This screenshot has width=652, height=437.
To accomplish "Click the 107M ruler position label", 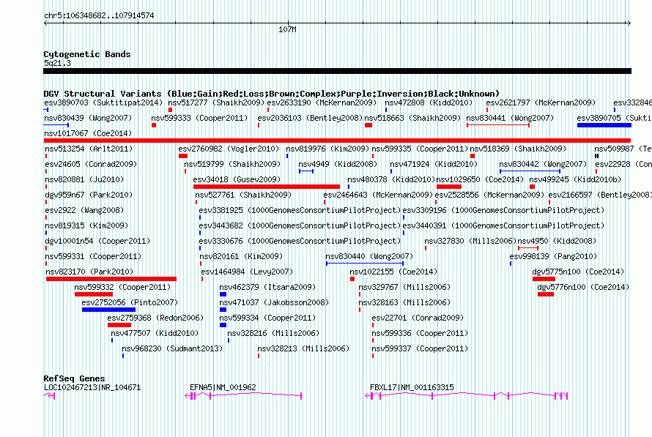I will pyautogui.click(x=287, y=29).
